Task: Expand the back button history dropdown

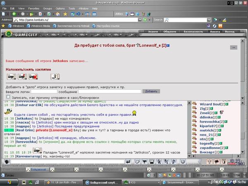Action: click(x=18, y=14)
